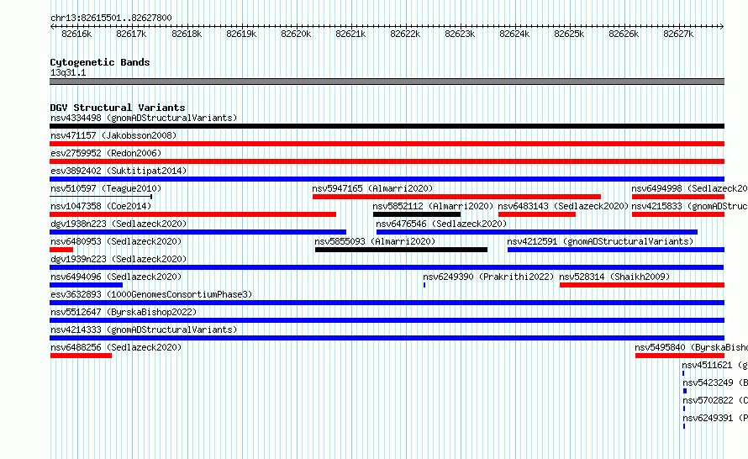Click the nsv6483143 red variant bar
Image resolution: width=748 pixels, height=459 pixels.
537,214
